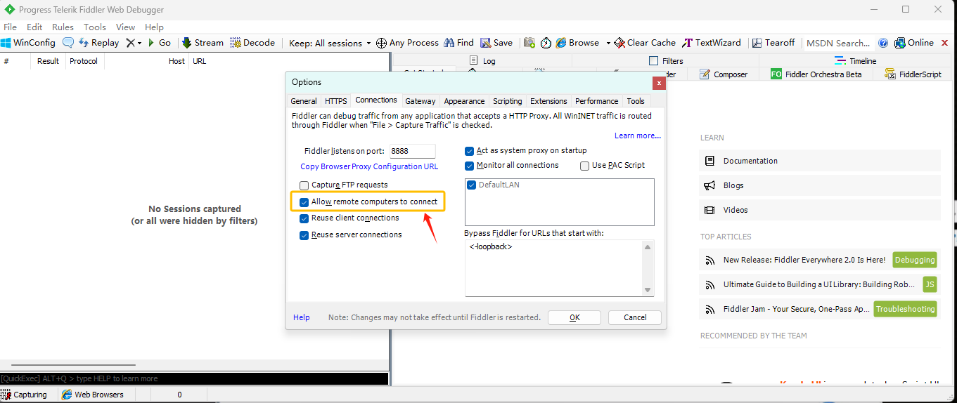Click Copy Browser Proxy Configuration URL link
The height and width of the screenshot is (403, 957).
pyautogui.click(x=369, y=166)
